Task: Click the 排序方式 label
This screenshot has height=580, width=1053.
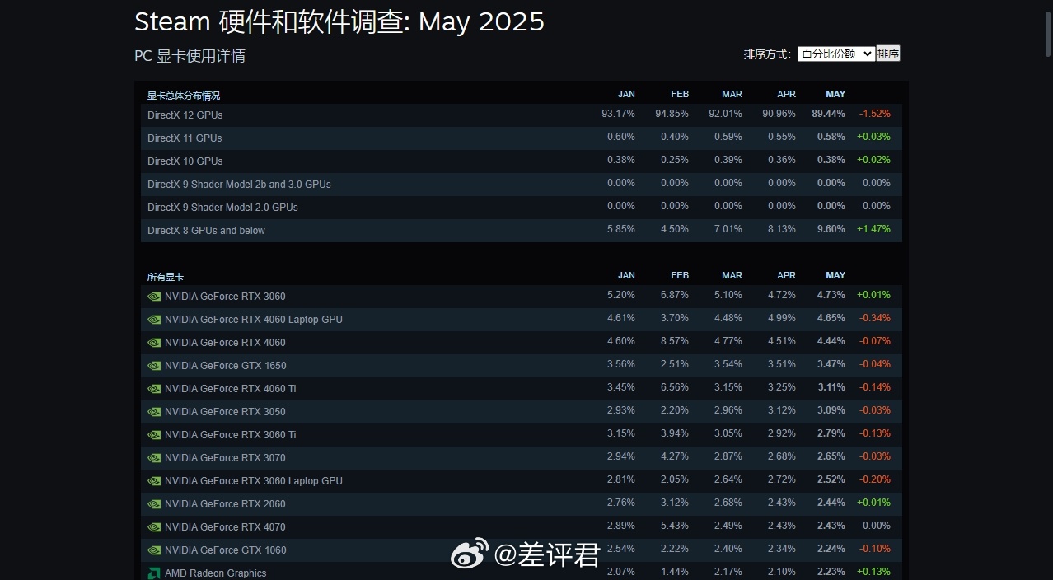Action: (x=767, y=54)
